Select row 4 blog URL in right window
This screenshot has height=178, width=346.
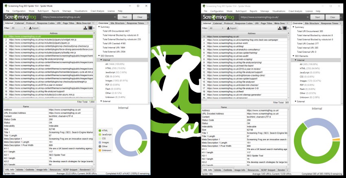coord(245,46)
